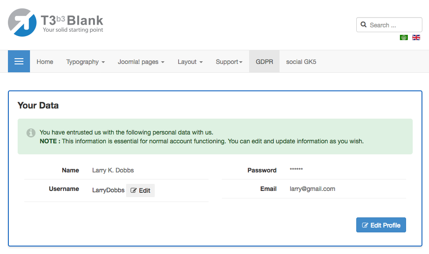Click the info icon in green notice
The width and height of the screenshot is (429, 254).
[31, 133]
